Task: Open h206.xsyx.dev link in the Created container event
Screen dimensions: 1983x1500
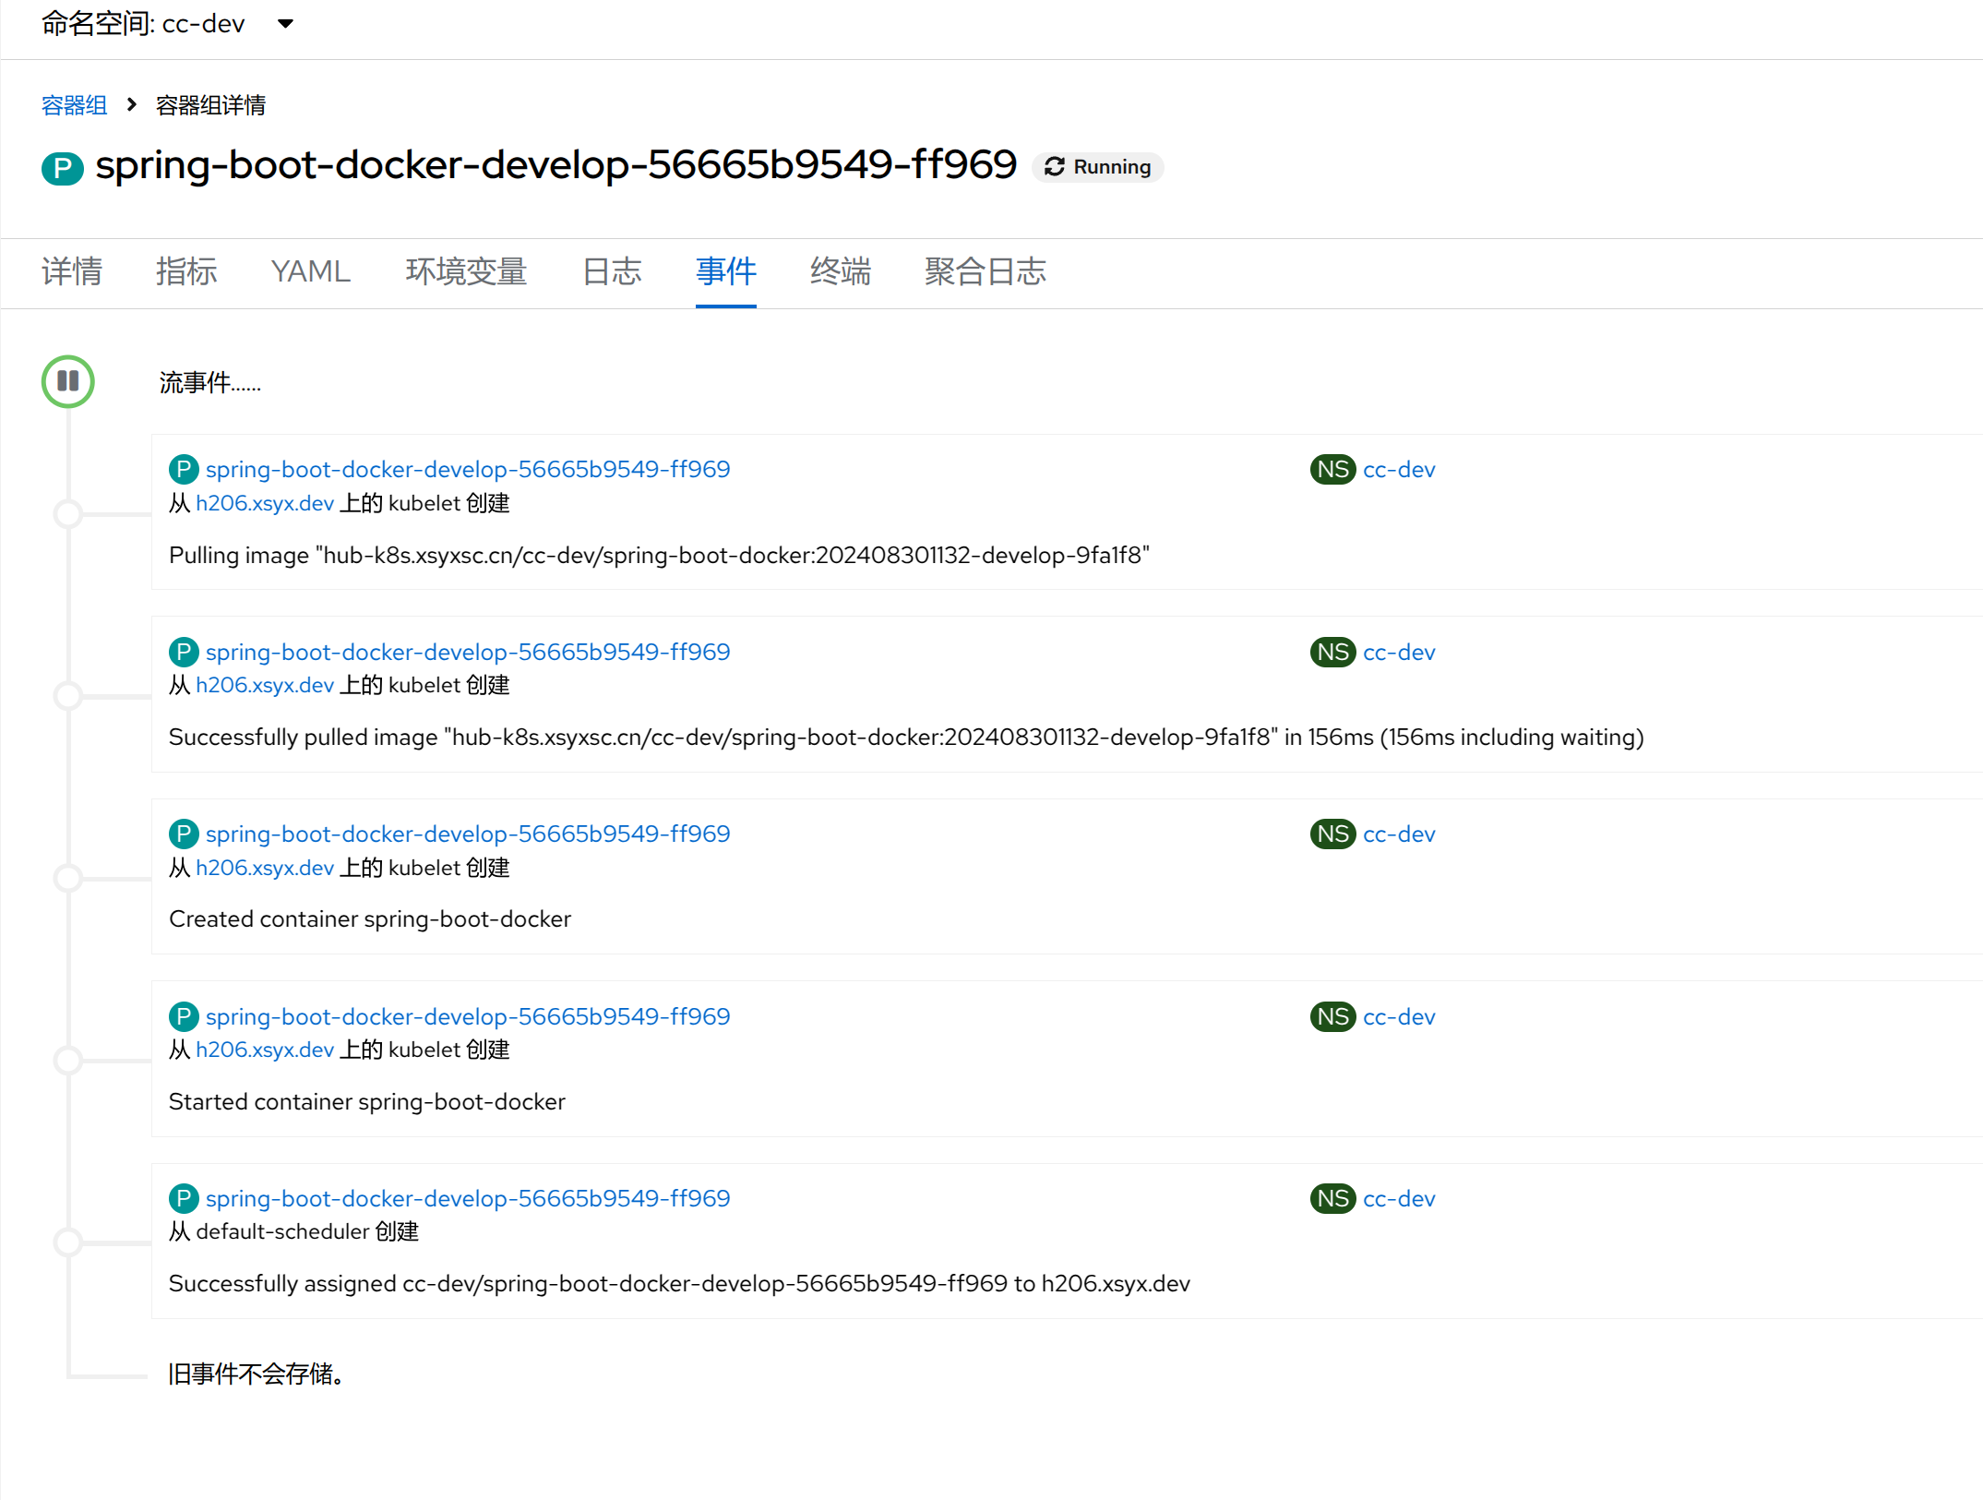Action: click(x=264, y=869)
